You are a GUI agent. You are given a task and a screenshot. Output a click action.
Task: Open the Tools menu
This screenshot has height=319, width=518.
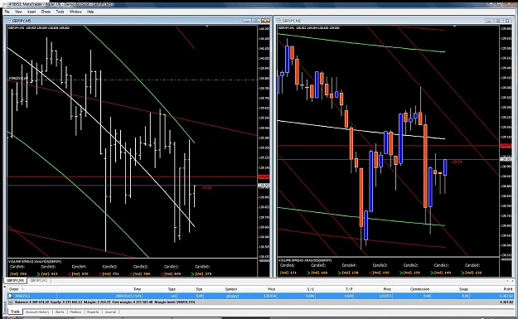tap(60, 12)
